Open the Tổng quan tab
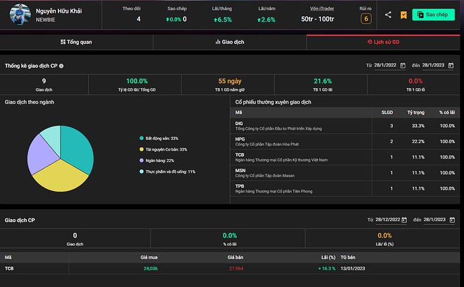 pos(77,42)
